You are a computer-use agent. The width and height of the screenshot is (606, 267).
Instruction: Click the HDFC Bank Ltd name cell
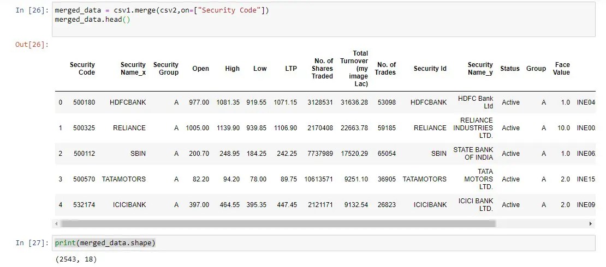pyautogui.click(x=476, y=102)
